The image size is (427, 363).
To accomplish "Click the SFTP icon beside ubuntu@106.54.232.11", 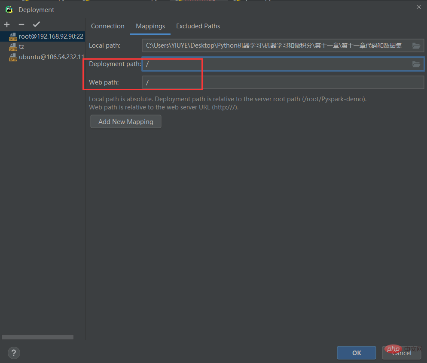I will click(13, 57).
